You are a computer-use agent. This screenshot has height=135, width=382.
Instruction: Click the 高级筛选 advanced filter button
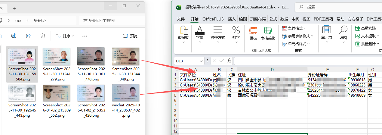365,28
